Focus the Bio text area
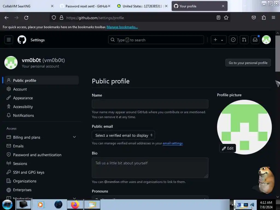Image resolution: width=280 pixels, height=210 pixels. pyautogui.click(x=150, y=168)
